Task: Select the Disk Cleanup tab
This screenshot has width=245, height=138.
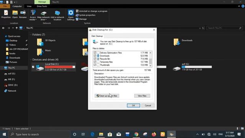Action: tap(97, 36)
